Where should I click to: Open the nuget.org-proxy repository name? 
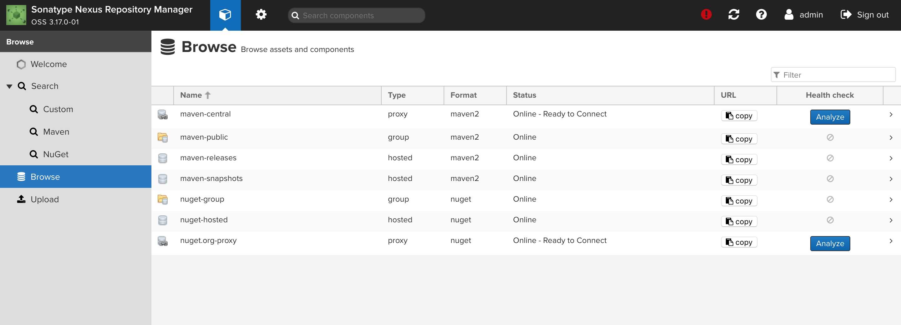point(208,240)
